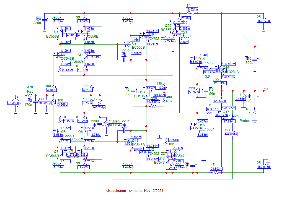Click the out label above 300p capacitor

point(257,45)
